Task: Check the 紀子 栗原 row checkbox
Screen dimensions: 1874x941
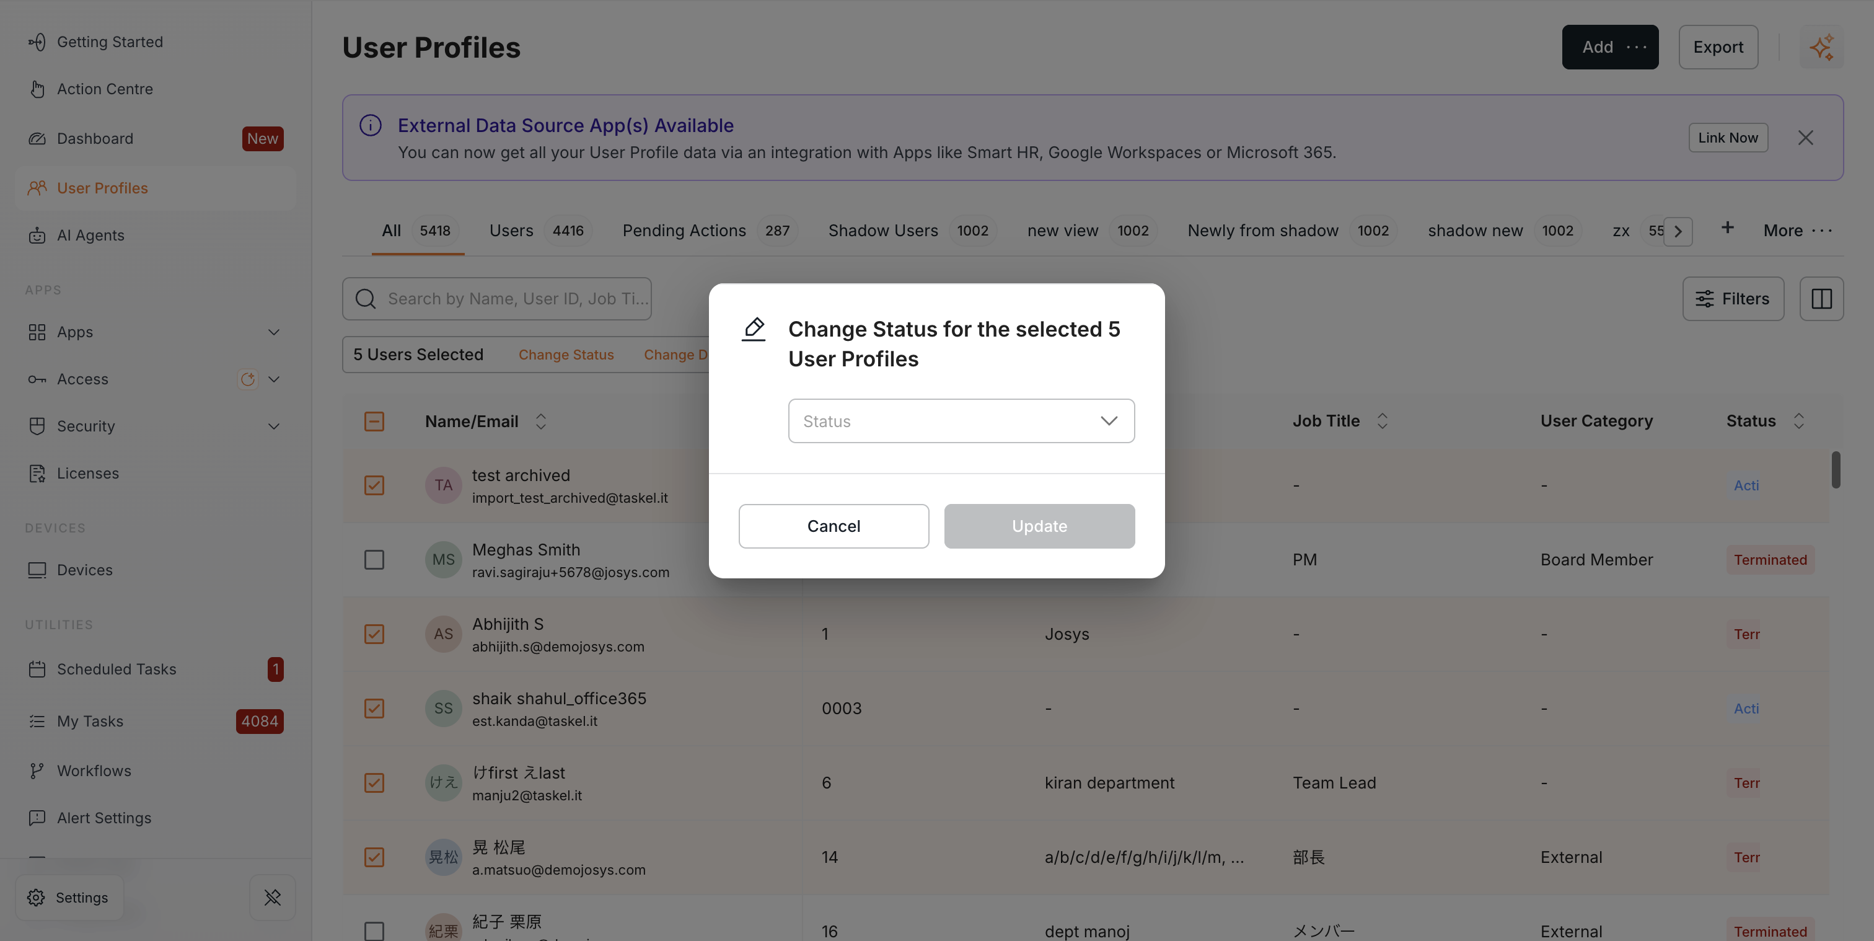Action: 374,931
